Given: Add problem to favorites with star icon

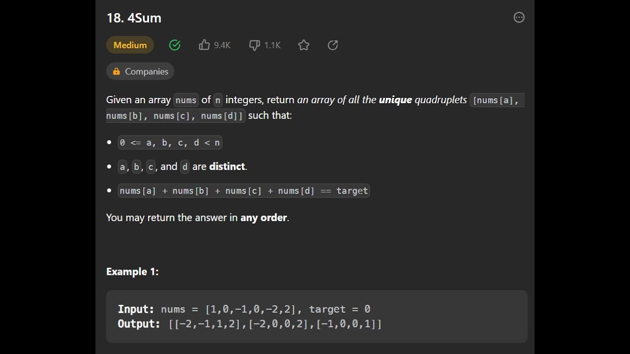Looking at the screenshot, I should [304, 45].
